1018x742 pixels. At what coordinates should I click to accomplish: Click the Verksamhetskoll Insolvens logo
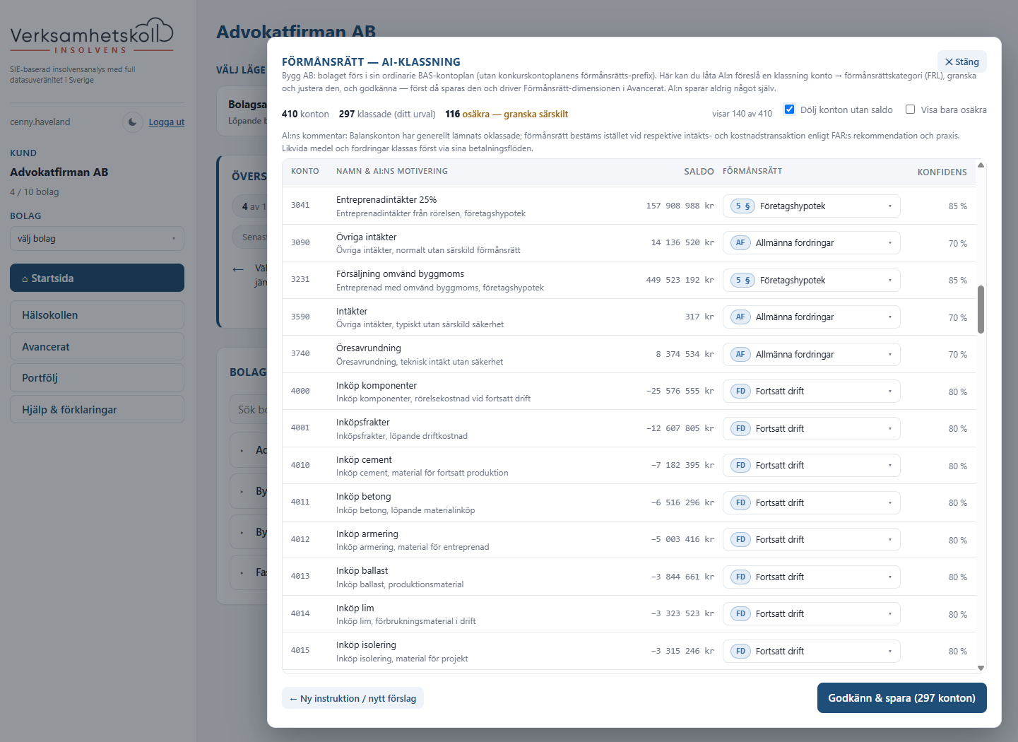pos(92,36)
